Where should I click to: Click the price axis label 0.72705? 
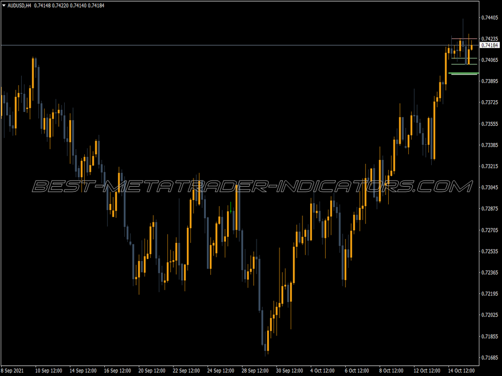tap(490, 230)
